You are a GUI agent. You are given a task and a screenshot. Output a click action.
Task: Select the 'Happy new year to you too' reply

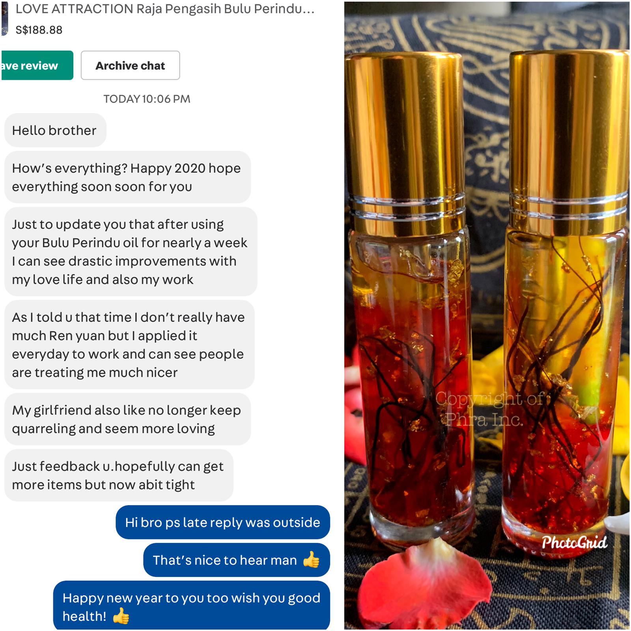[192, 606]
